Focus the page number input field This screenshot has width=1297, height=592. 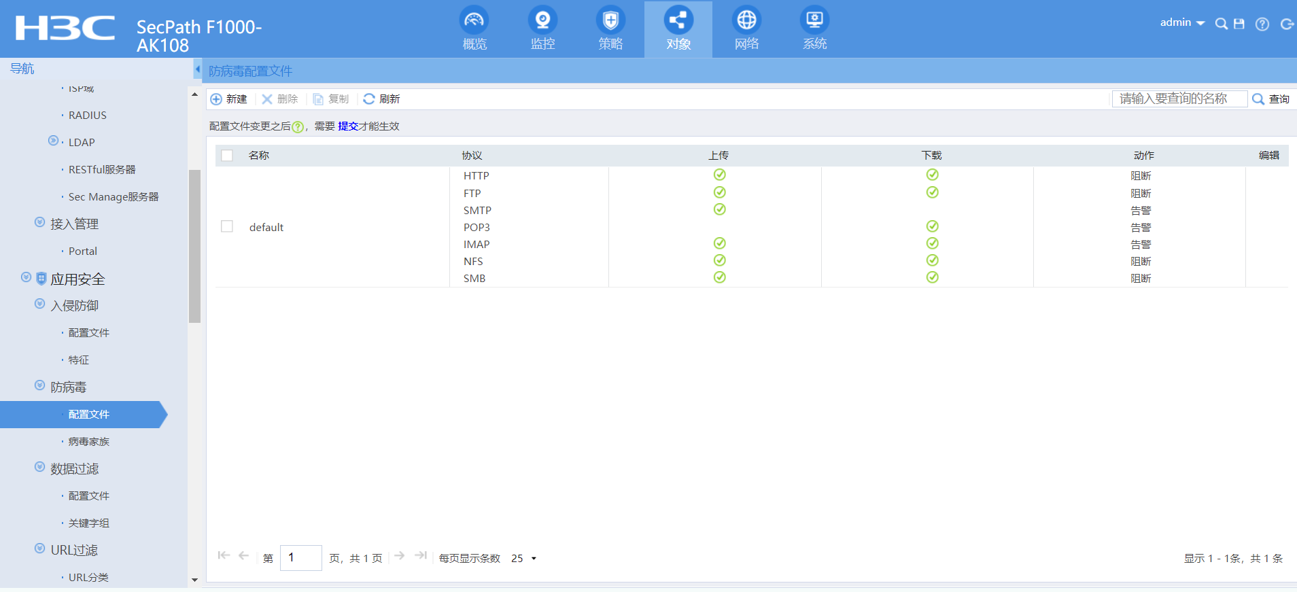point(301,557)
